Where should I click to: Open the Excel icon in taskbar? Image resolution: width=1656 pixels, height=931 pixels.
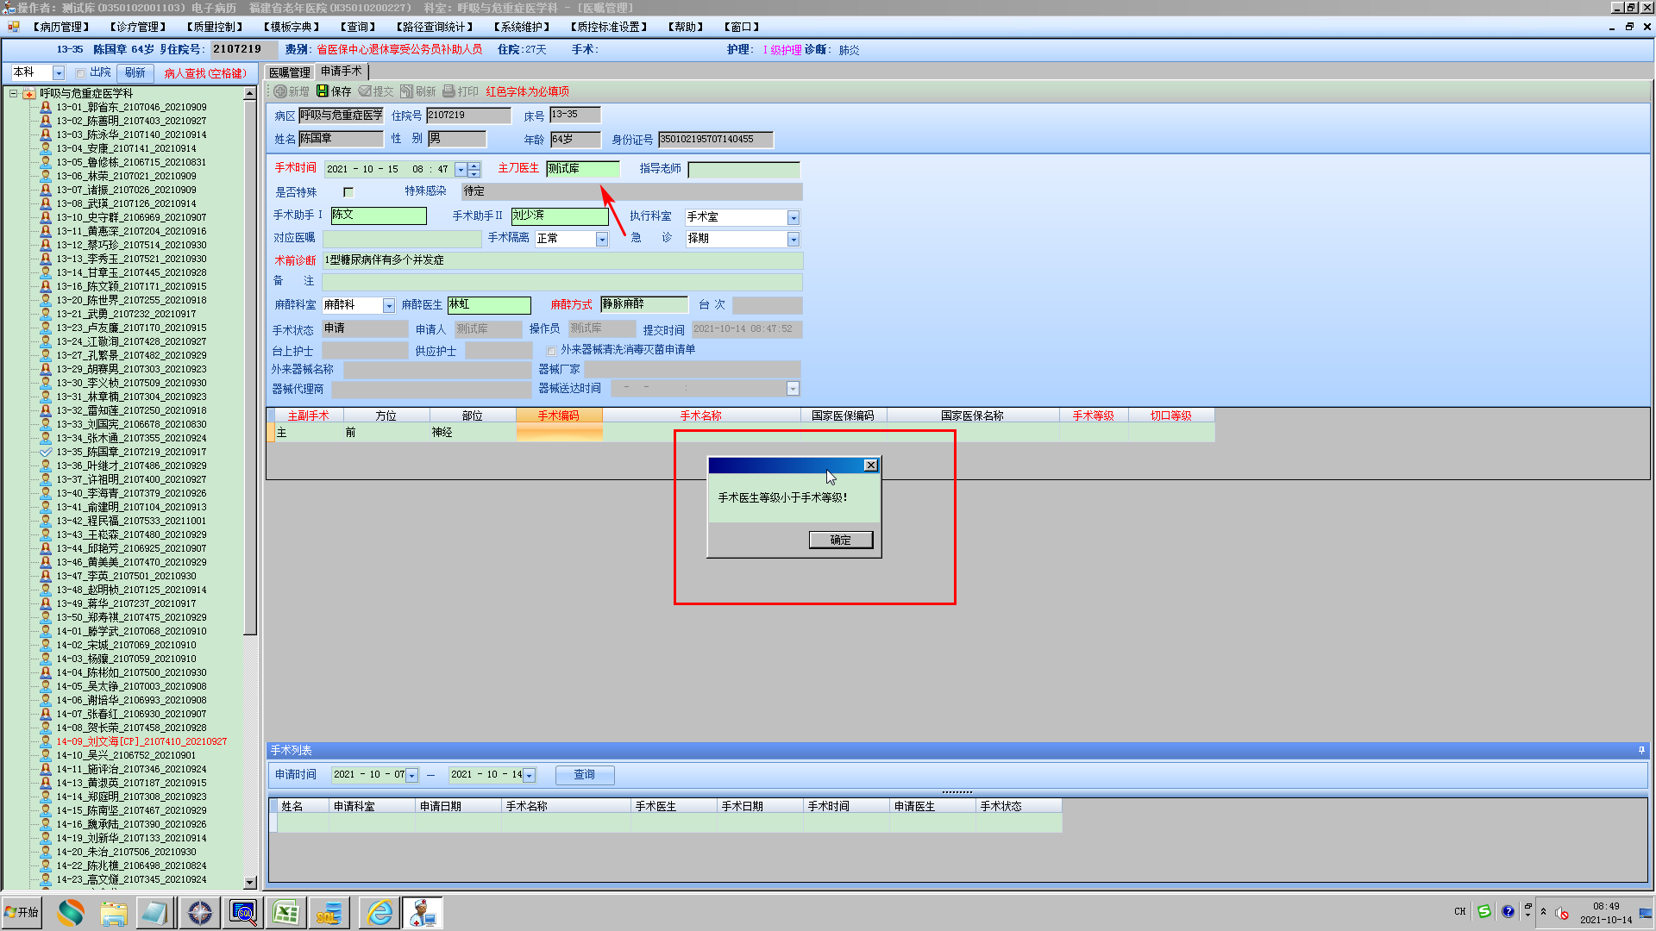pyautogui.click(x=285, y=913)
